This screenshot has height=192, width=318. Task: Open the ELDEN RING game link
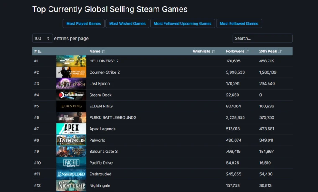coord(101,106)
